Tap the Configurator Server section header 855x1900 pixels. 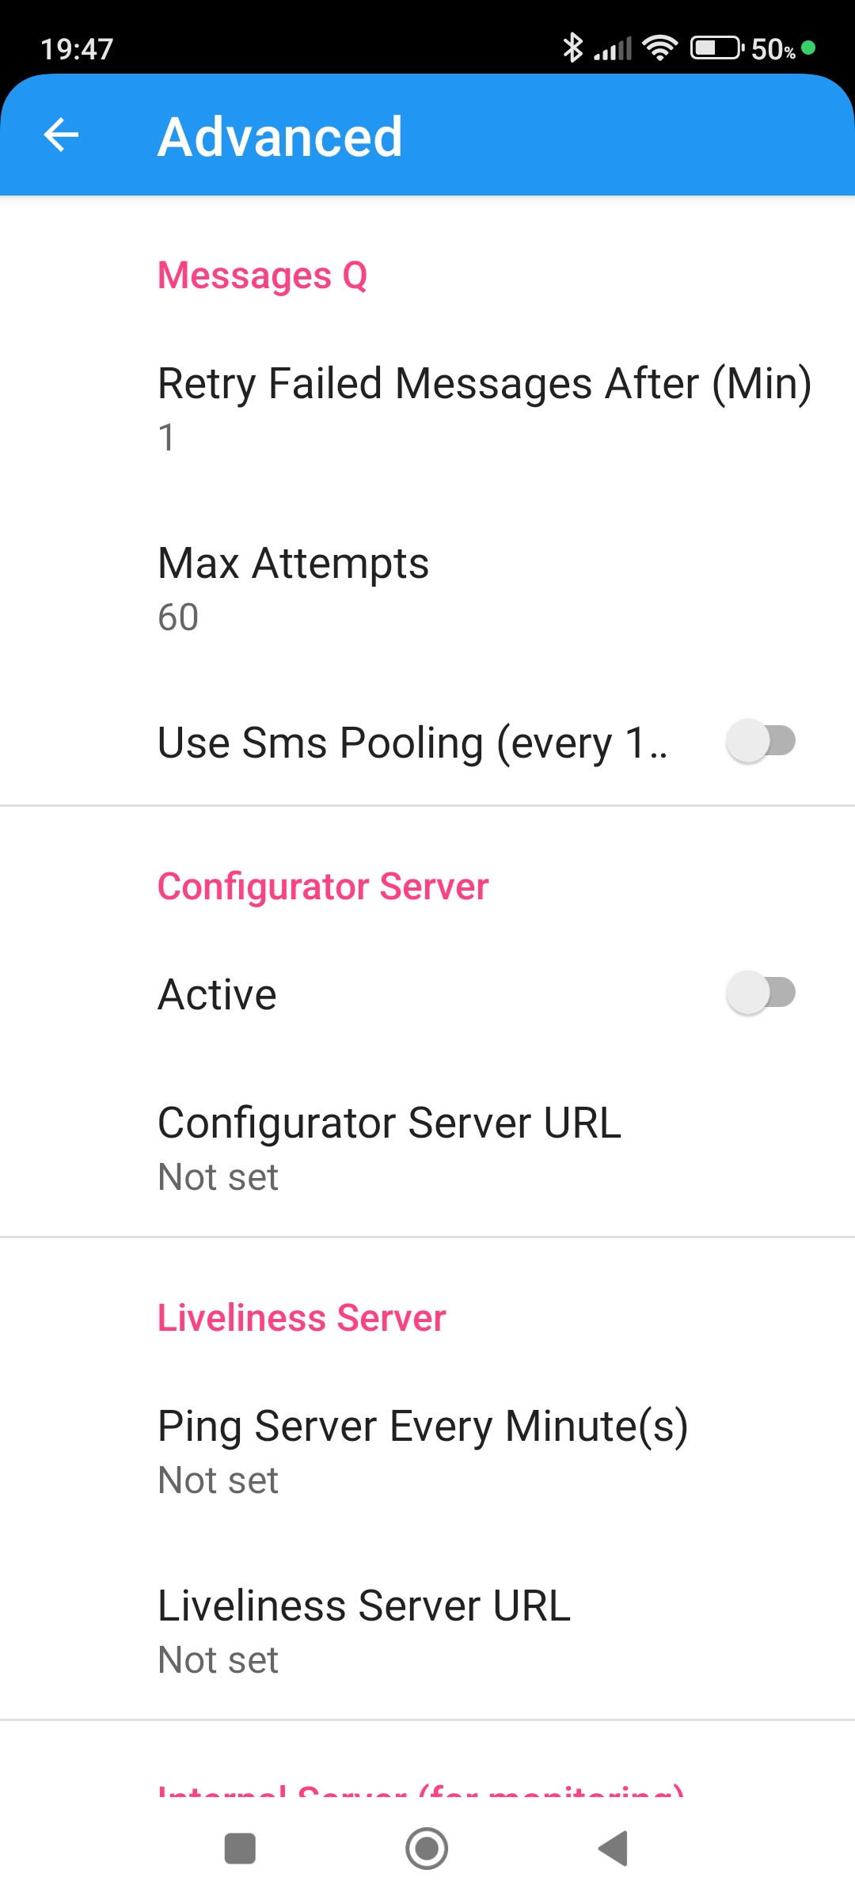point(323,887)
